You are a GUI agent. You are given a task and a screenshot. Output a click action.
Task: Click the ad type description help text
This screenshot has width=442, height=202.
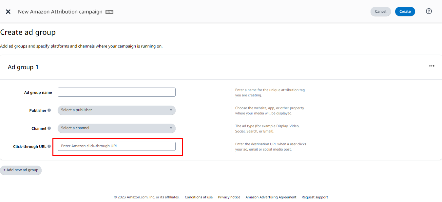[267, 129]
